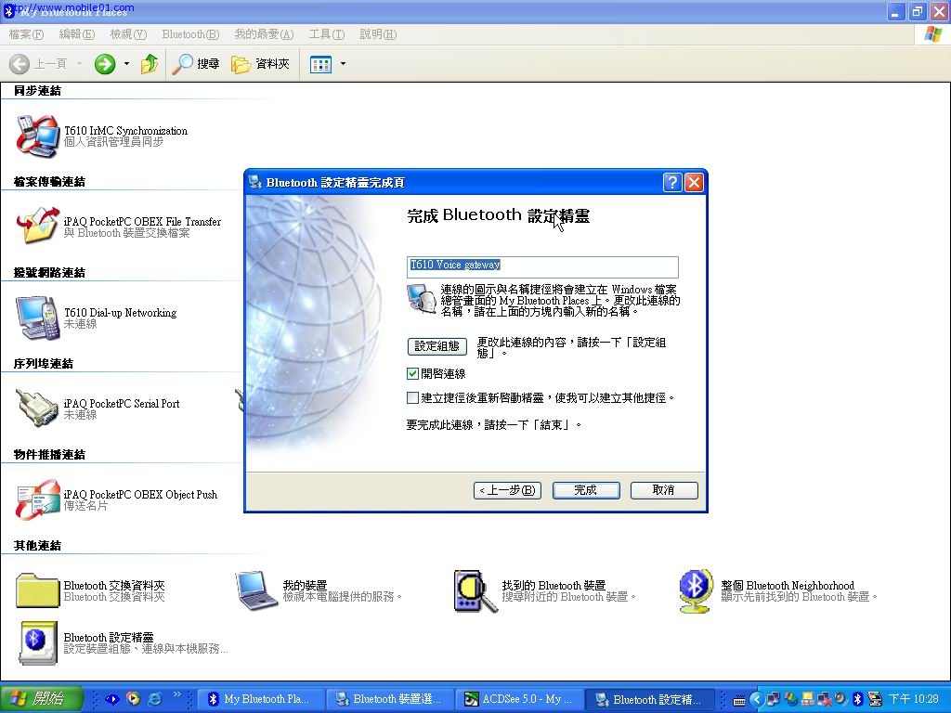Open the 搜尋 search toolbar button
Screen dimensions: 951x713
(x=195, y=64)
